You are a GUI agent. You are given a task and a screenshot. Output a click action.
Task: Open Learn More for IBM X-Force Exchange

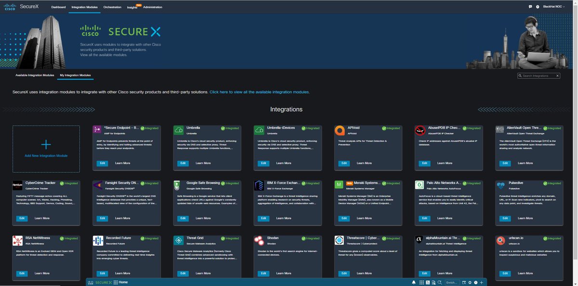coord(283,218)
